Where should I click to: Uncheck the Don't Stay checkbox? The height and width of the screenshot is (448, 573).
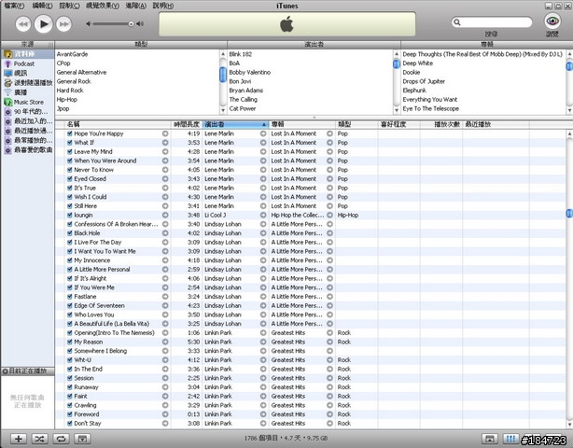(x=69, y=424)
